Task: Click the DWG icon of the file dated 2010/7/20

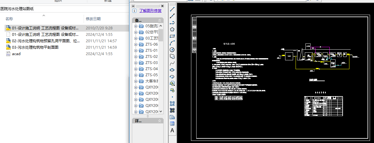Action: coord(8,28)
